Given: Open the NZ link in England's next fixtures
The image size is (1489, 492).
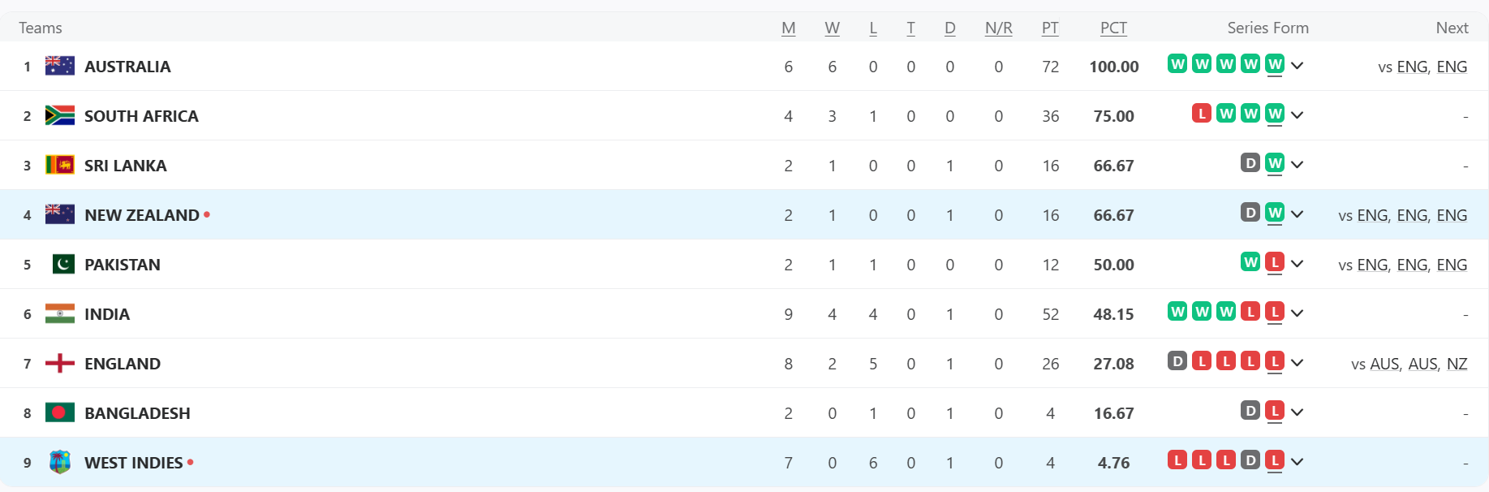Looking at the screenshot, I should pyautogui.click(x=1457, y=364).
